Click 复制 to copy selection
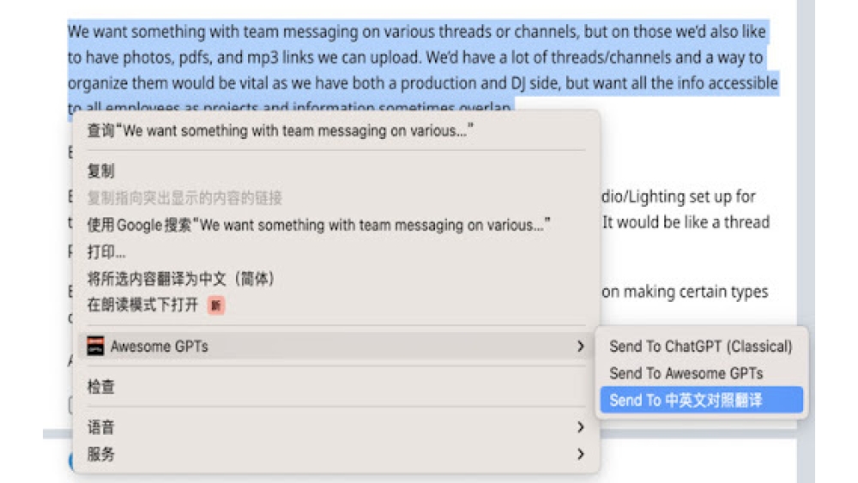858x483 pixels. pyautogui.click(x=335, y=172)
